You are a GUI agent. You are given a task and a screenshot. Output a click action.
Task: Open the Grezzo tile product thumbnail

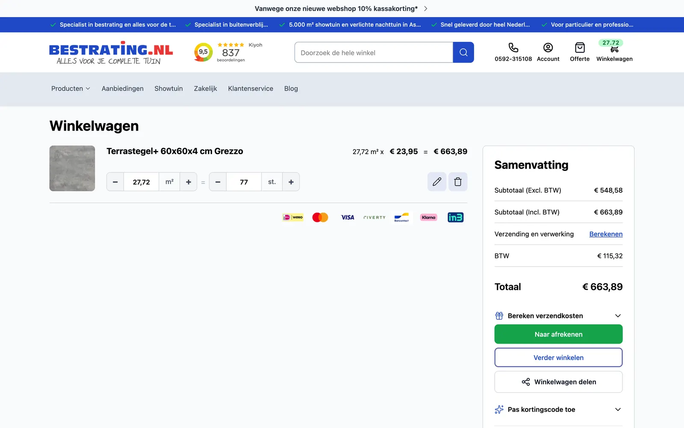coord(72,168)
